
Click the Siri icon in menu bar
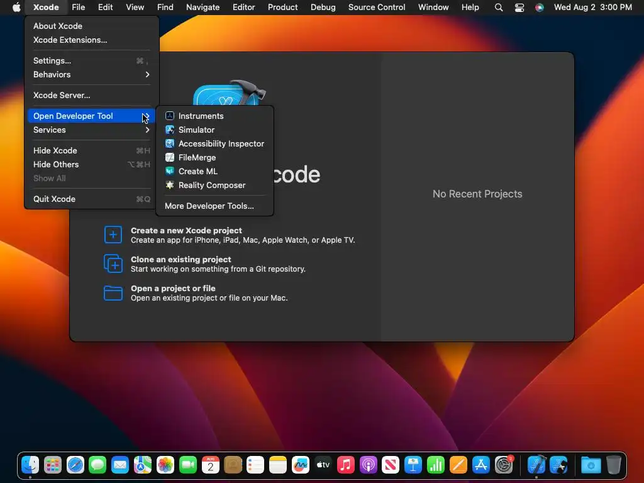pyautogui.click(x=539, y=8)
